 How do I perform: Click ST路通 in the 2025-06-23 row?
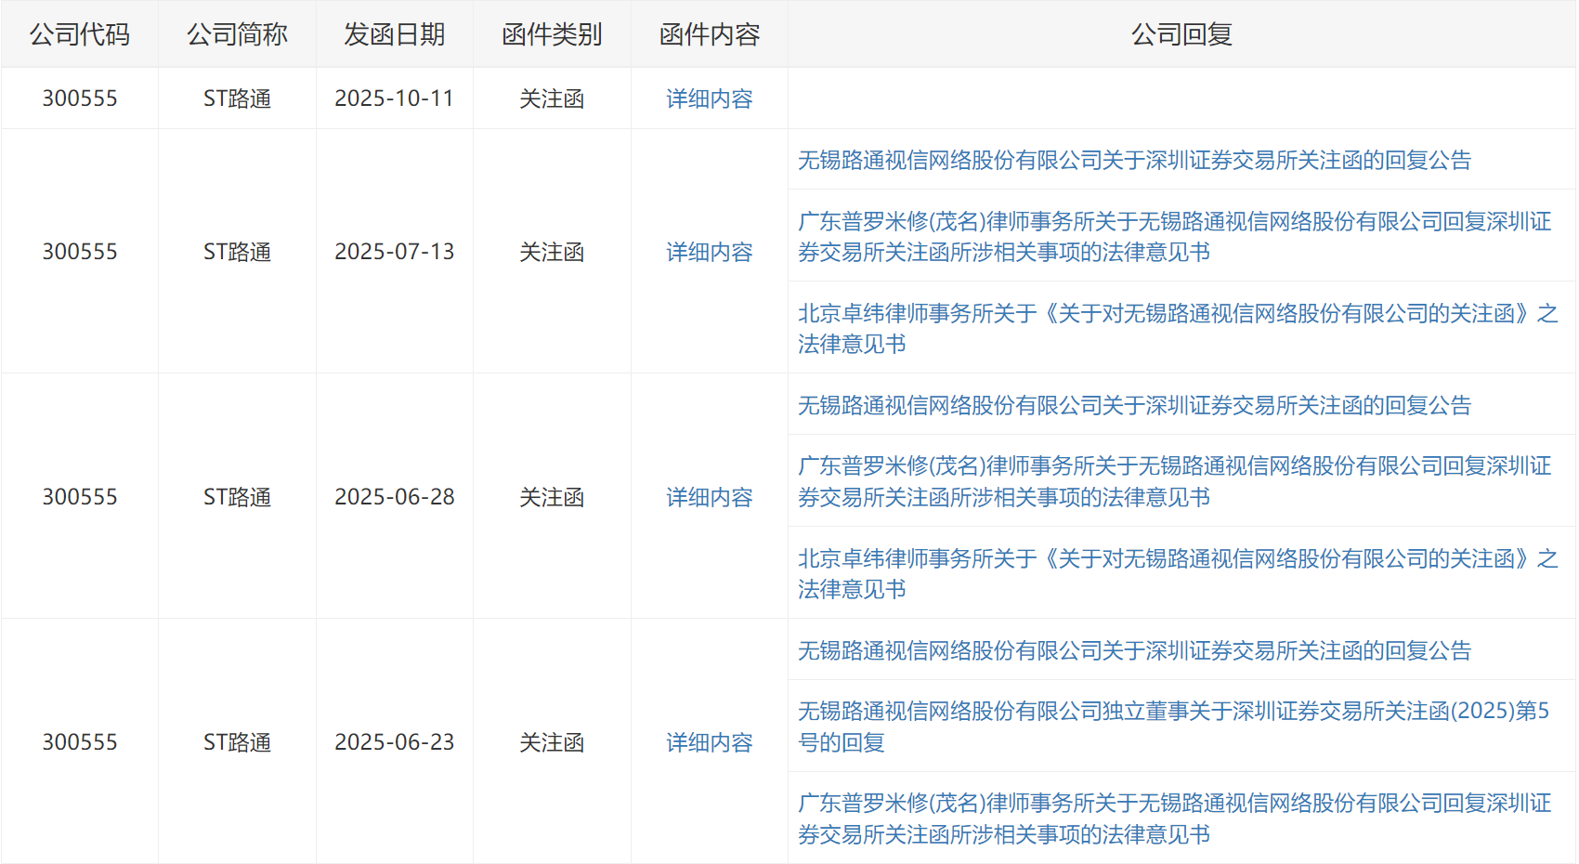coord(237,742)
